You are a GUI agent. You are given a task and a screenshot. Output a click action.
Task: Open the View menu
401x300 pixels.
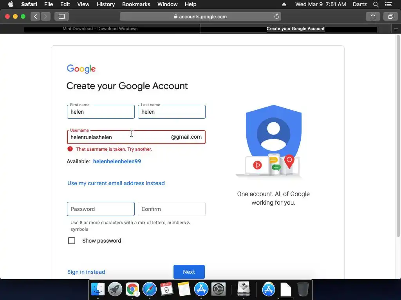coord(83,4)
